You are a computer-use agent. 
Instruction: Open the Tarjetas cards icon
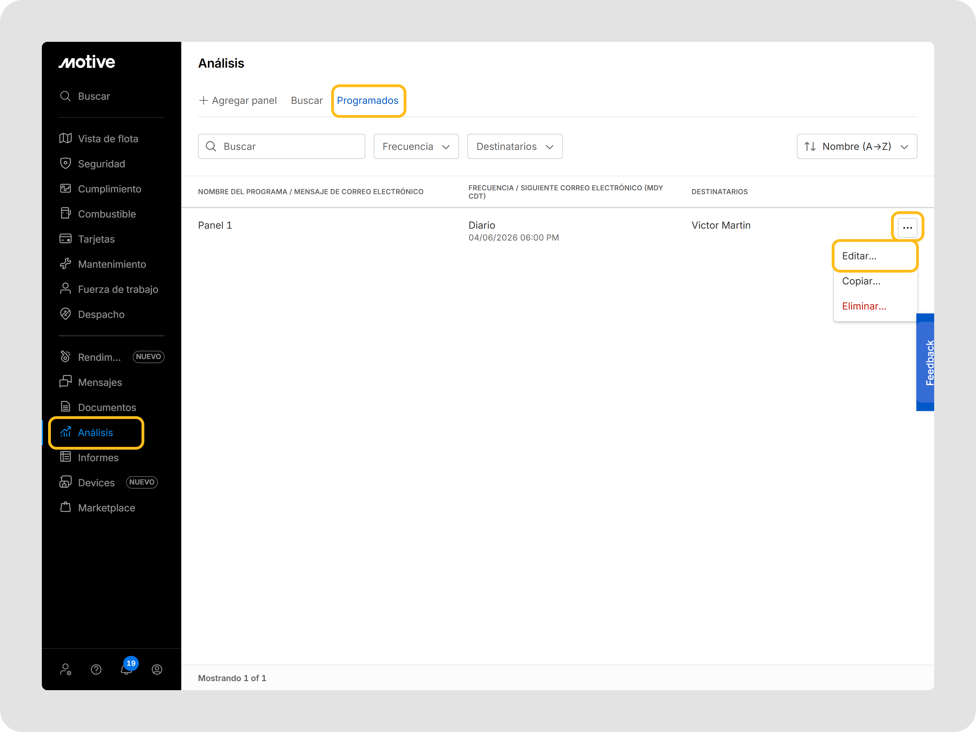[65, 239]
